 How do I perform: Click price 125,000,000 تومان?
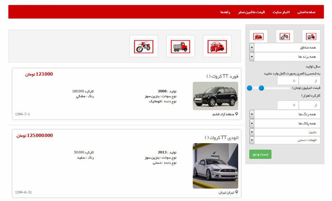click(x=34, y=136)
